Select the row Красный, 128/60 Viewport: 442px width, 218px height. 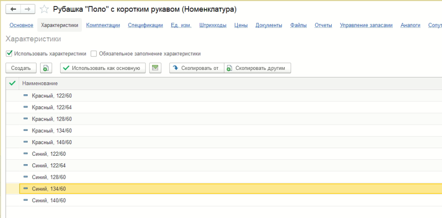(224, 119)
